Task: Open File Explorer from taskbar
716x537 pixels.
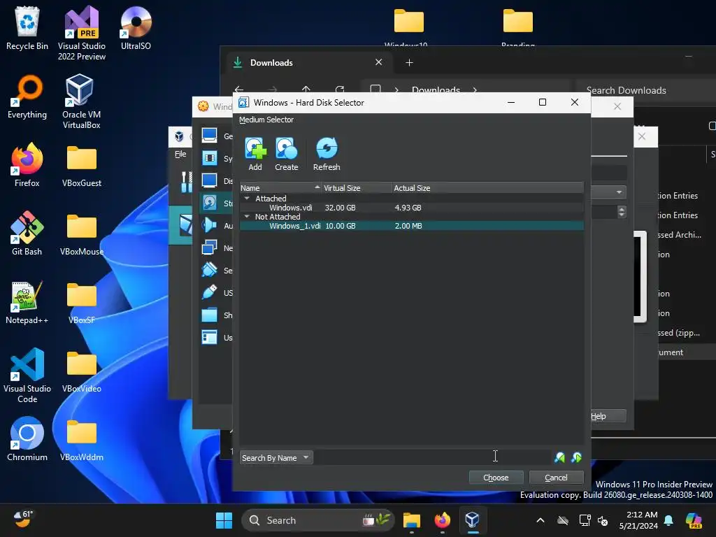Action: pyautogui.click(x=411, y=520)
